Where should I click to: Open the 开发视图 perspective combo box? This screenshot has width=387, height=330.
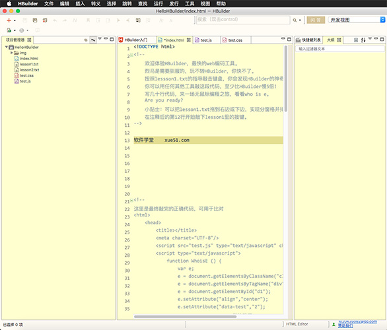[x=357, y=20]
